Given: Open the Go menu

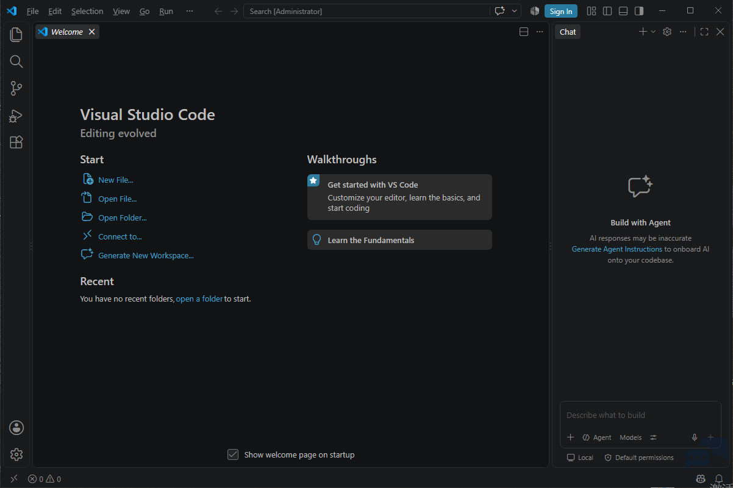Looking at the screenshot, I should pos(145,11).
